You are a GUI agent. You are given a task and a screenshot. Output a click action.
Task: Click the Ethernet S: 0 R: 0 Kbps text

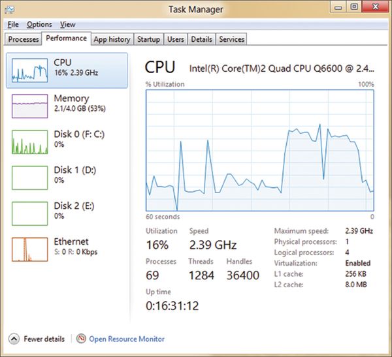tap(76, 252)
